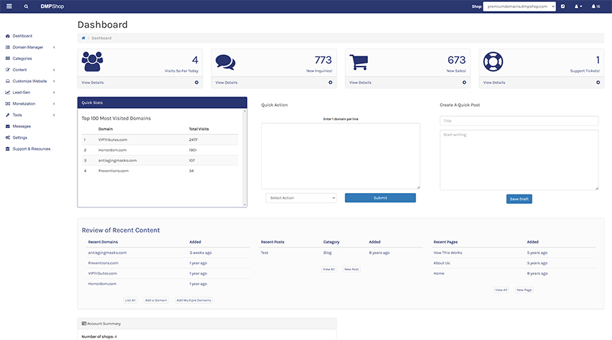Click the shopping cart New Sales icon

tap(359, 62)
